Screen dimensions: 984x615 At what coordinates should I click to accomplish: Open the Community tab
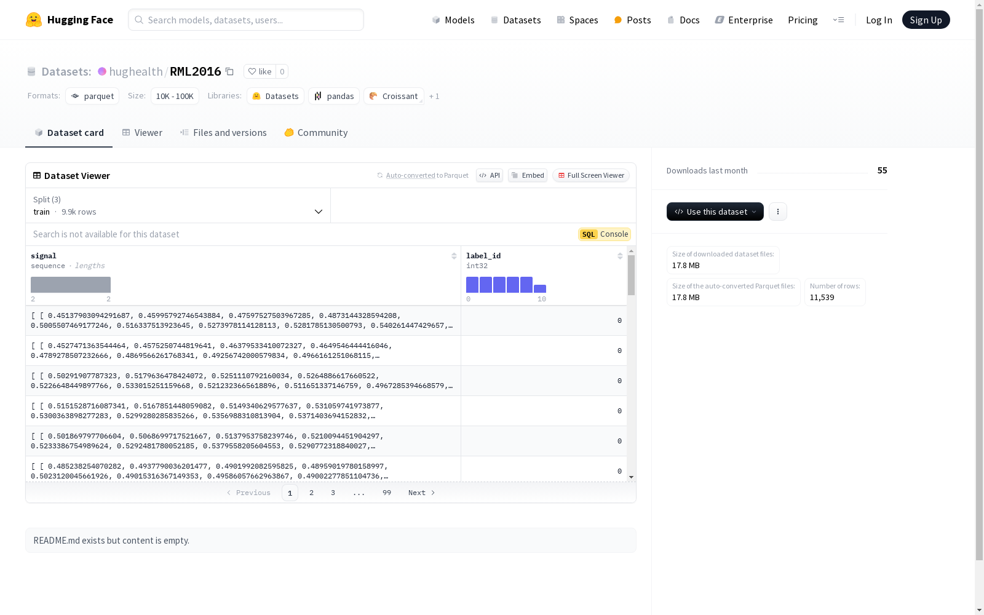[316, 132]
